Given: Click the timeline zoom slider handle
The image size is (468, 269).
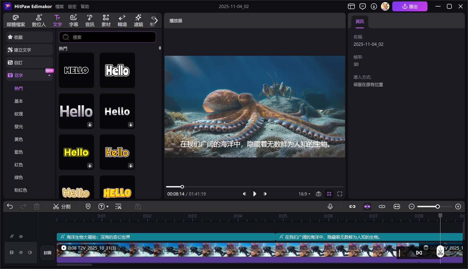Looking at the screenshot, I should point(437,207).
